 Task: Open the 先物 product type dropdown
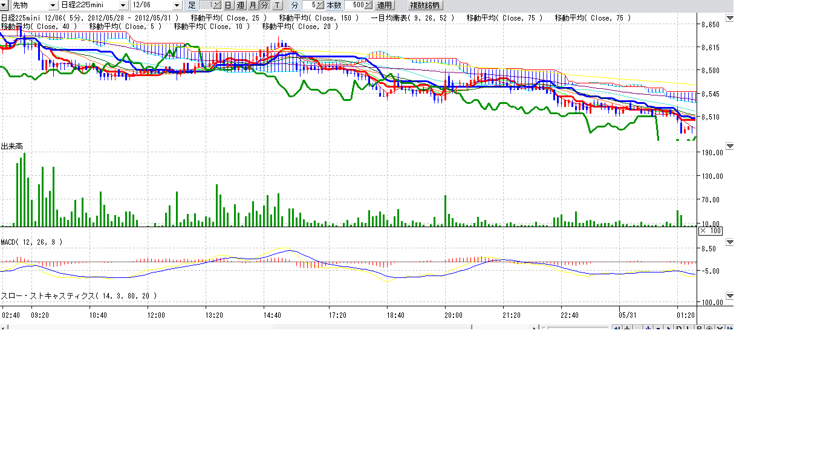pyautogui.click(x=52, y=5)
